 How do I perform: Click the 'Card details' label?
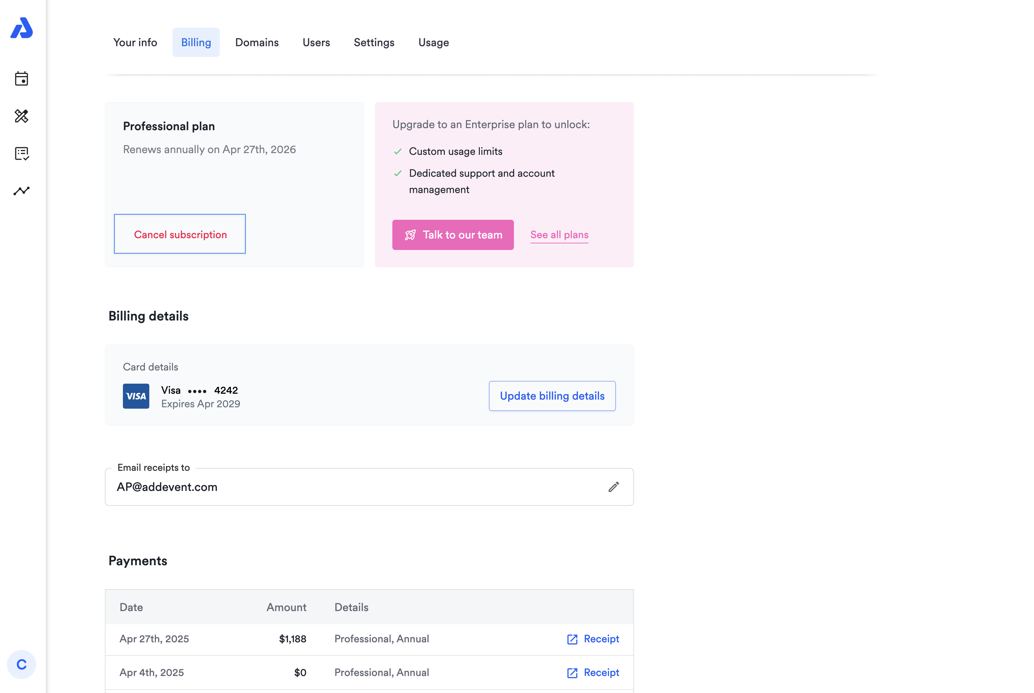151,367
